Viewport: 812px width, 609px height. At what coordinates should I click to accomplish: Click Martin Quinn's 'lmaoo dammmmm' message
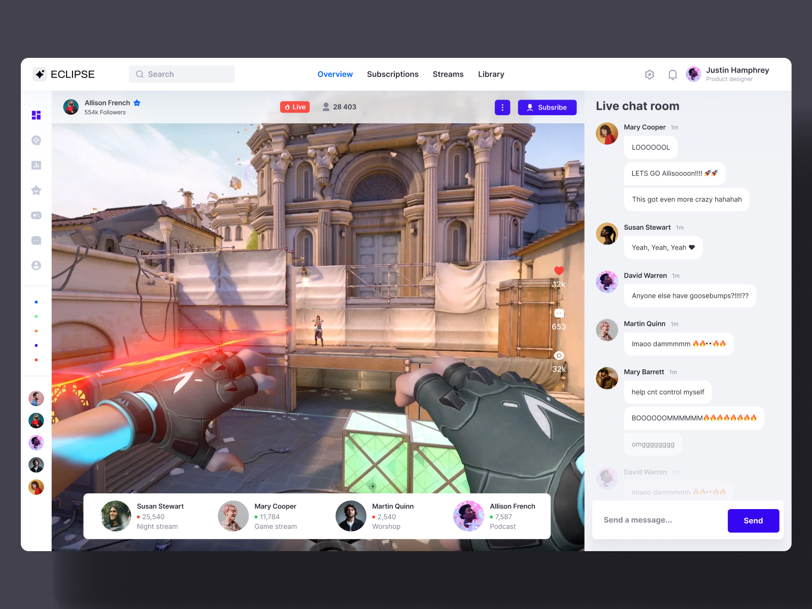[x=679, y=344]
